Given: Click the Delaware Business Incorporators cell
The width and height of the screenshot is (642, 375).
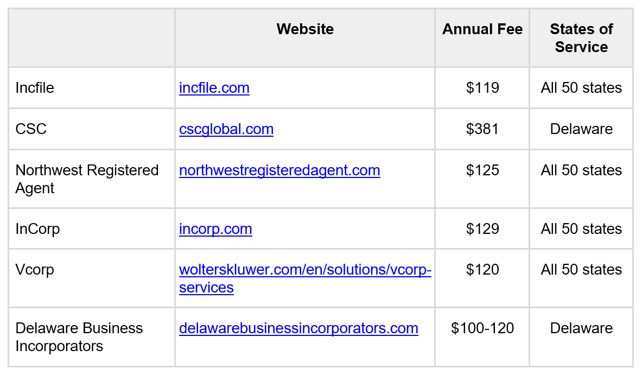Looking at the screenshot, I should click(x=79, y=337).
